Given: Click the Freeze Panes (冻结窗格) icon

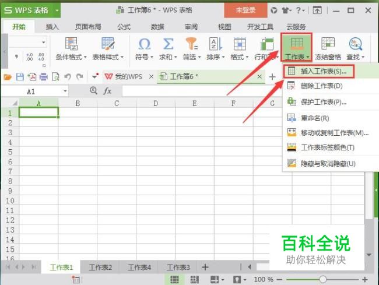Looking at the screenshot, I should click(328, 44).
